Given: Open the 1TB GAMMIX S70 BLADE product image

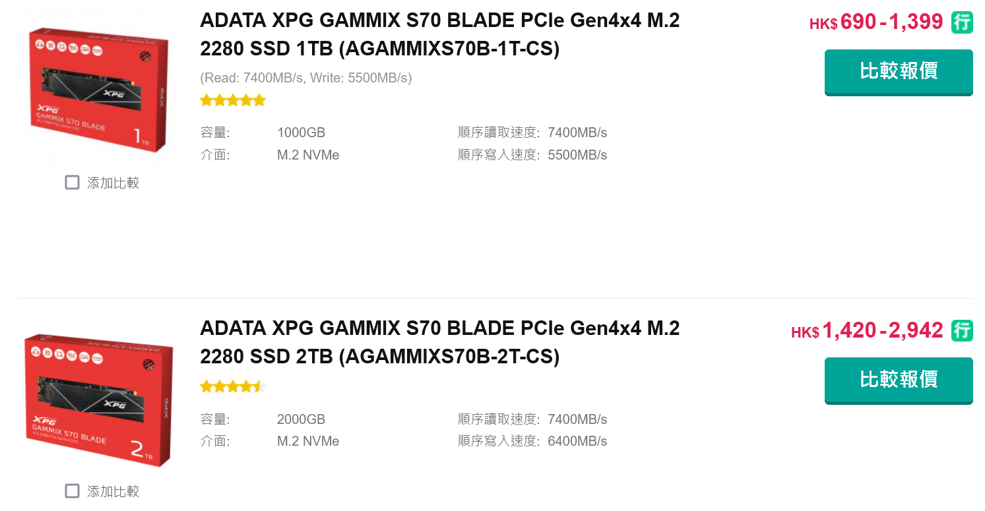Looking at the screenshot, I should (x=99, y=90).
